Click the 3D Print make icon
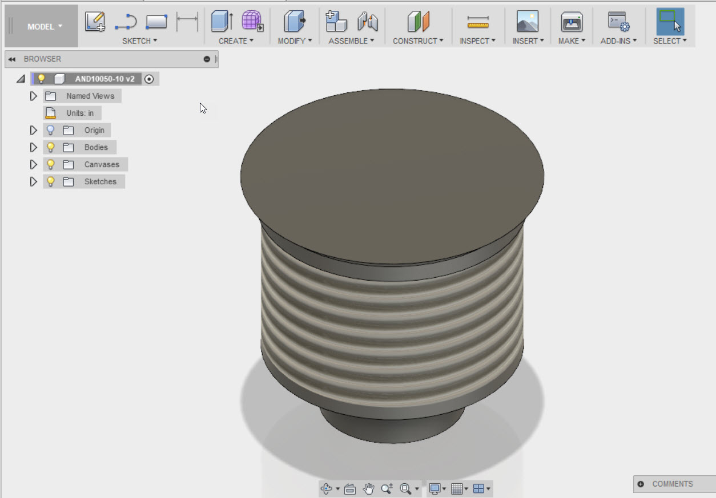The width and height of the screenshot is (716, 498). click(x=572, y=22)
